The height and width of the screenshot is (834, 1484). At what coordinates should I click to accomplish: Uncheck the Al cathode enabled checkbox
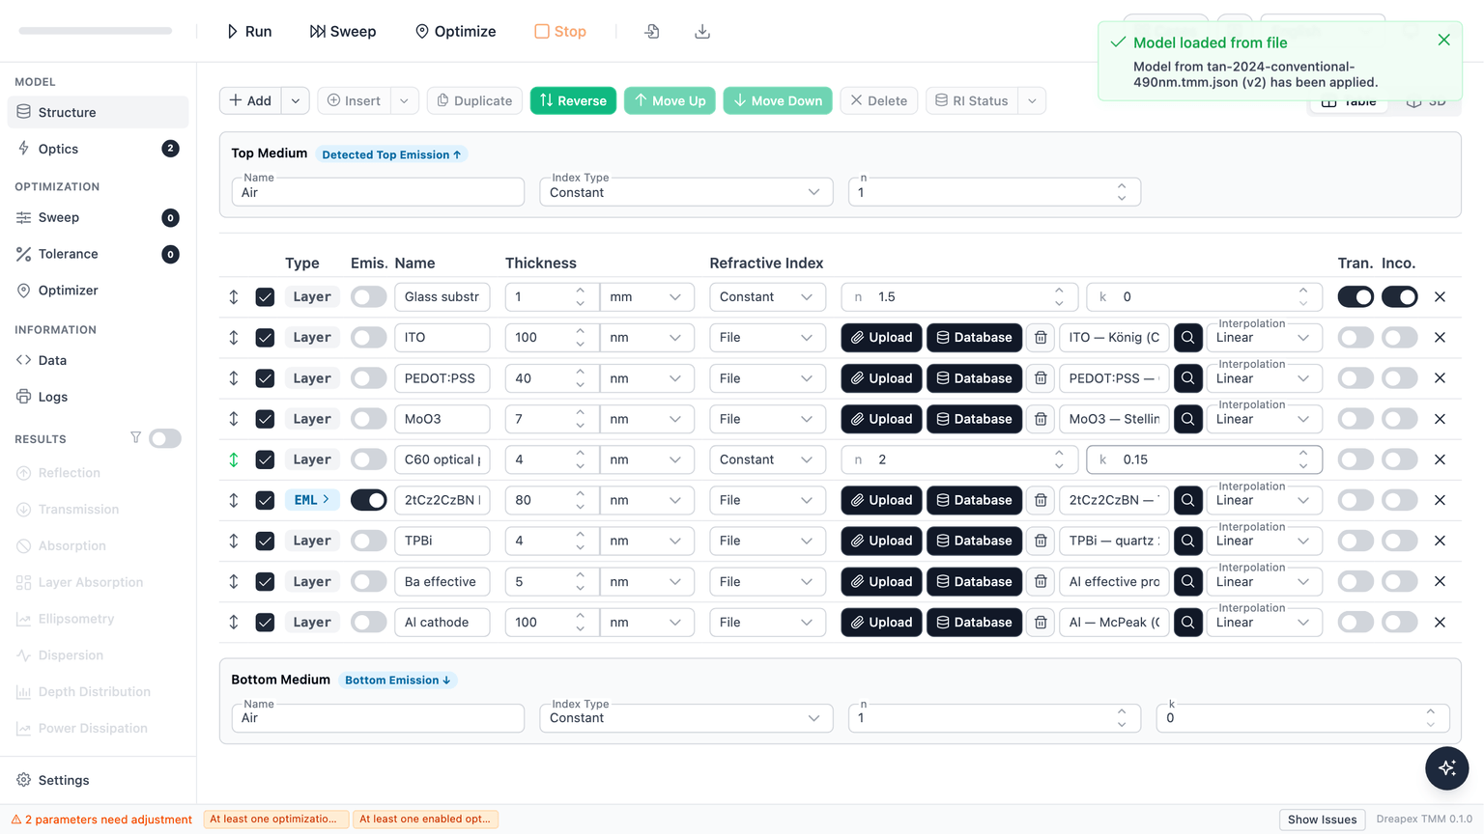(x=265, y=623)
